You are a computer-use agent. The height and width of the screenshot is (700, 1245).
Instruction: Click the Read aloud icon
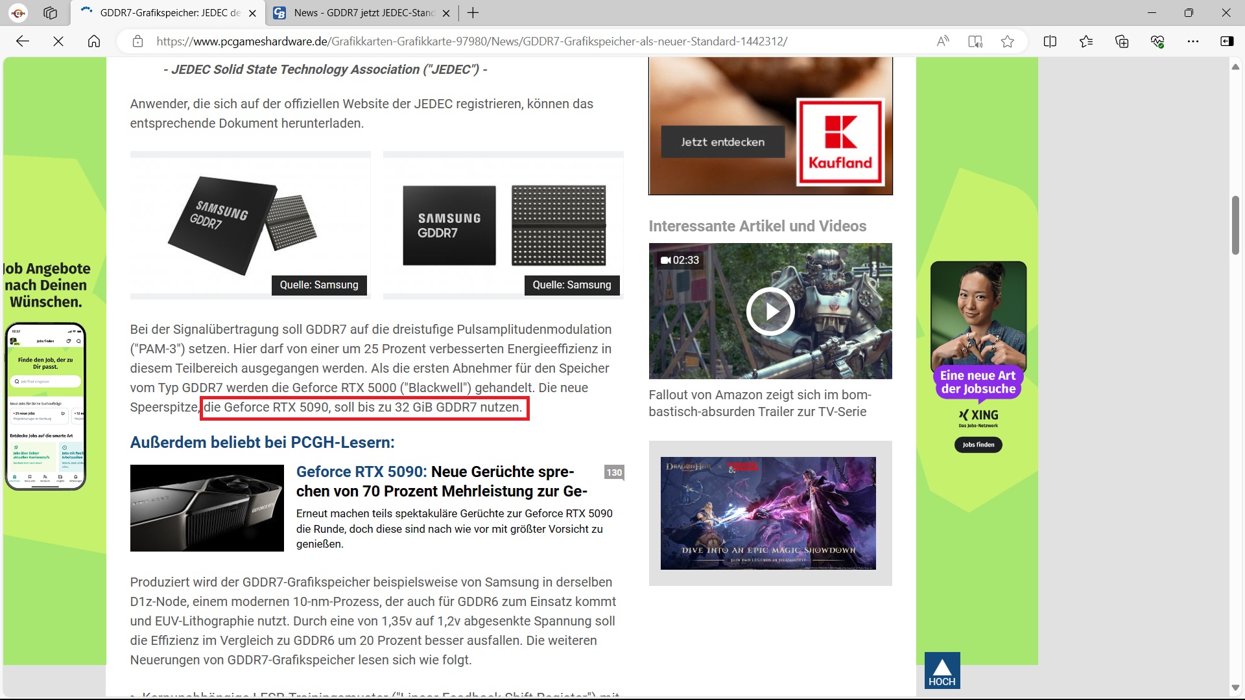[943, 41]
